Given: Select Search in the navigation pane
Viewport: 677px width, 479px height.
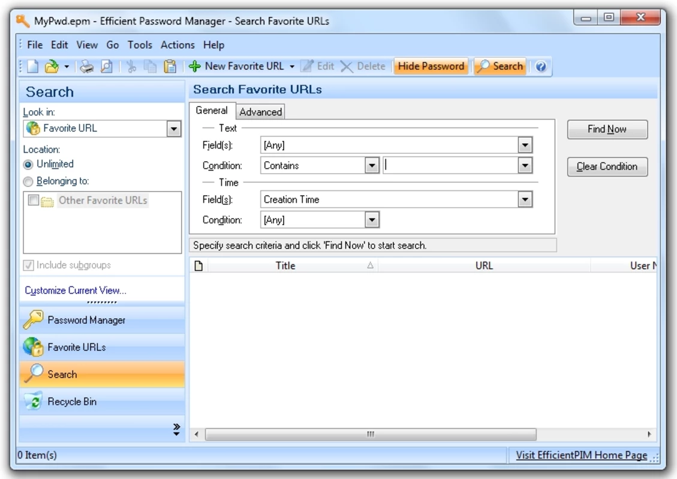Looking at the screenshot, I should (102, 374).
